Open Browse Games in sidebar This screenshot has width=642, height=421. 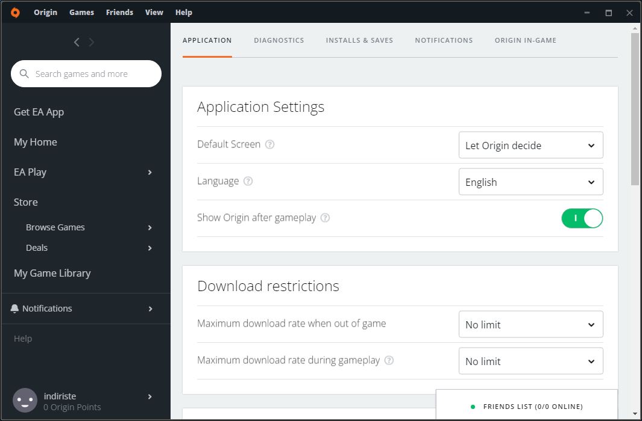pos(55,227)
